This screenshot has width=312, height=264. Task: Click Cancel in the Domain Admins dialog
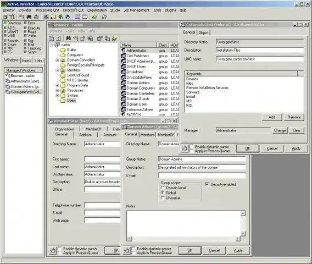[x=214, y=250]
